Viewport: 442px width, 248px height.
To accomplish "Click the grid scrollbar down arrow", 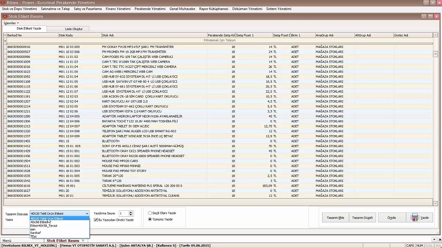I will click(x=435, y=203).
